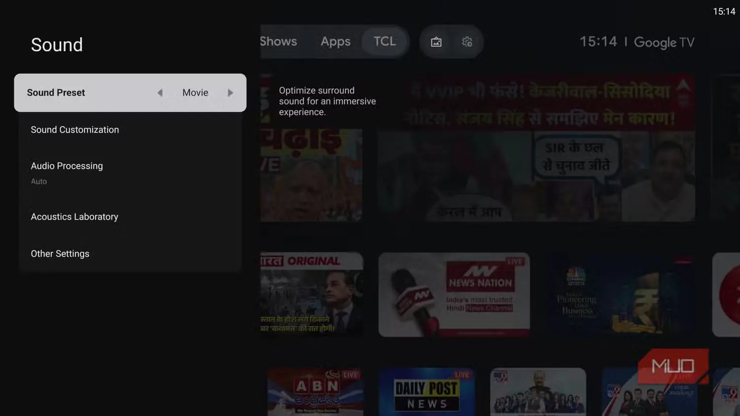Click the Optimize surround sound description
This screenshot has width=740, height=416.
[x=327, y=101]
